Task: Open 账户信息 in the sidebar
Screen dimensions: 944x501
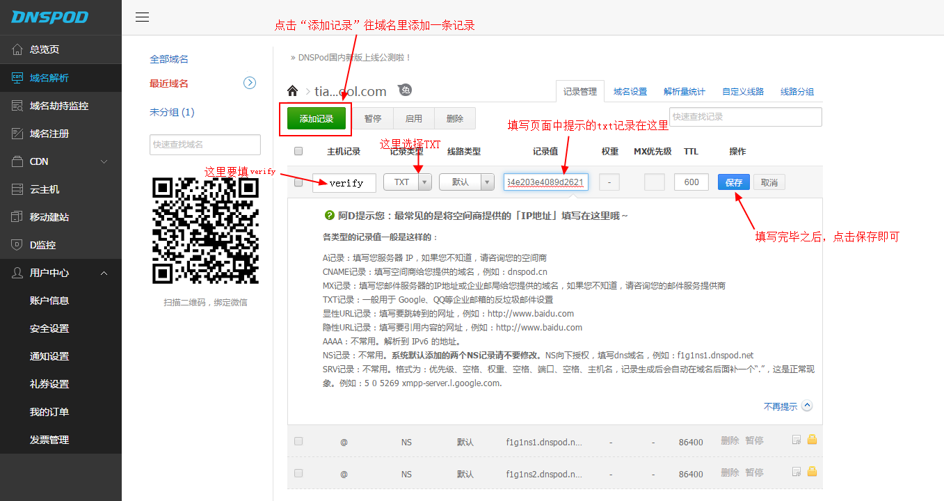Action: pos(49,301)
